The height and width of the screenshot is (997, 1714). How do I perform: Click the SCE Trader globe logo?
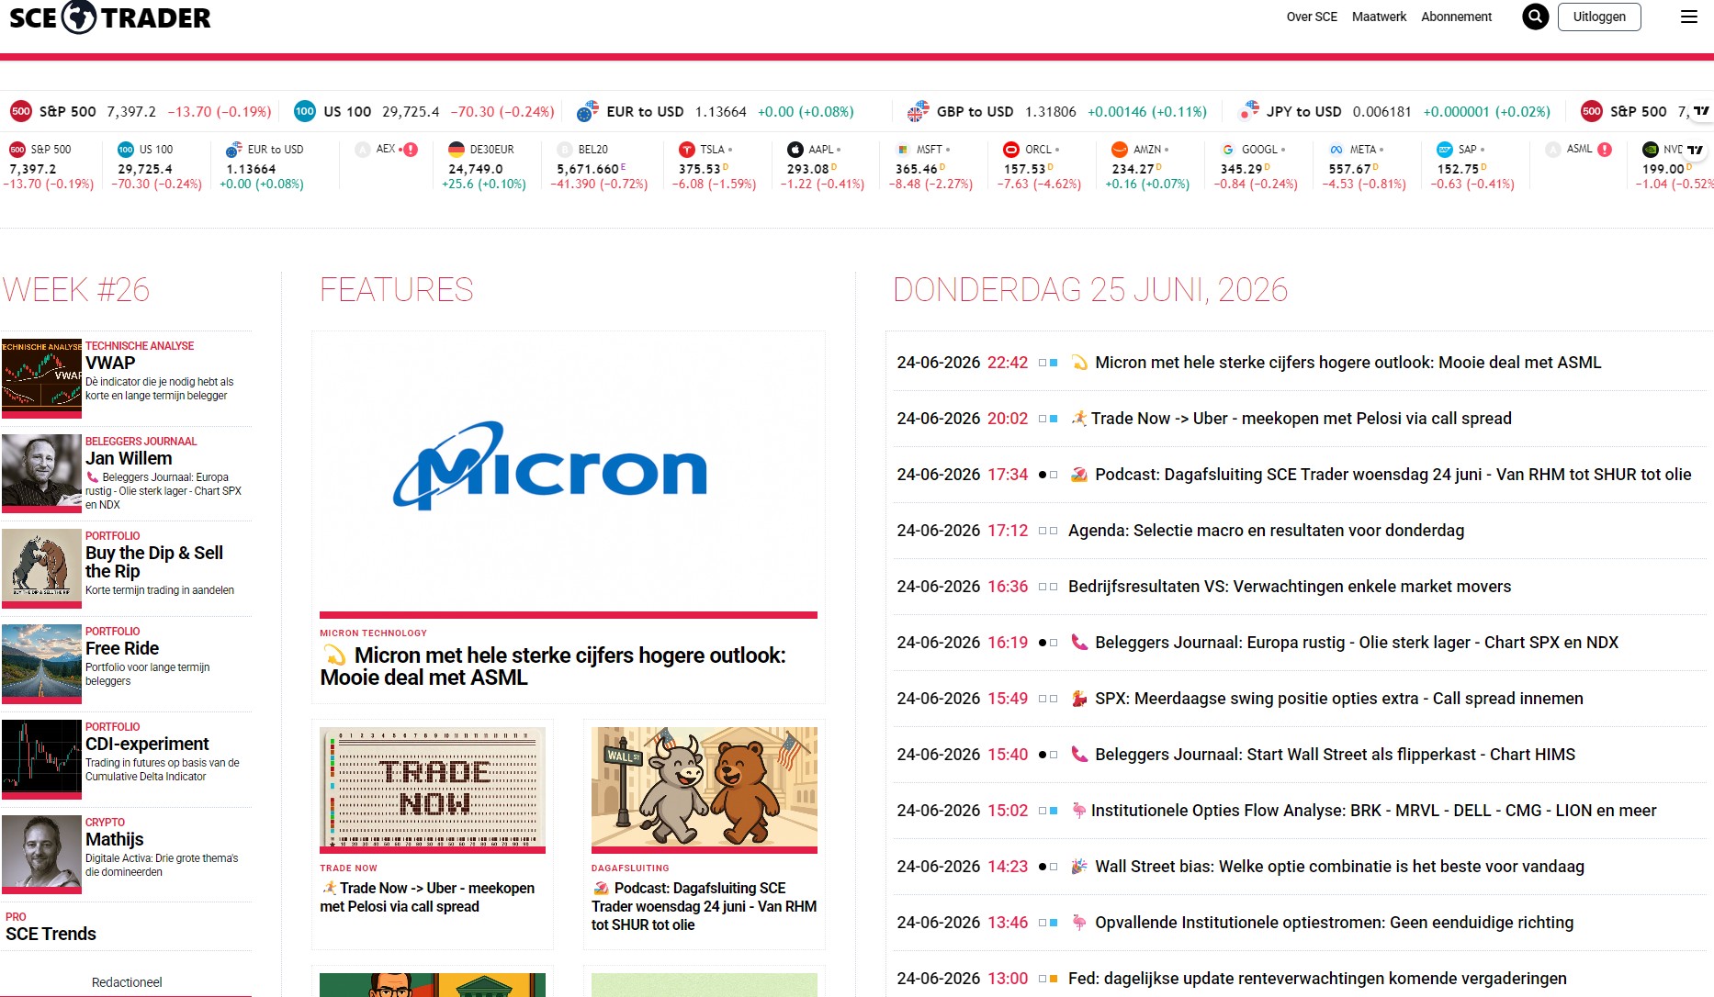click(79, 17)
